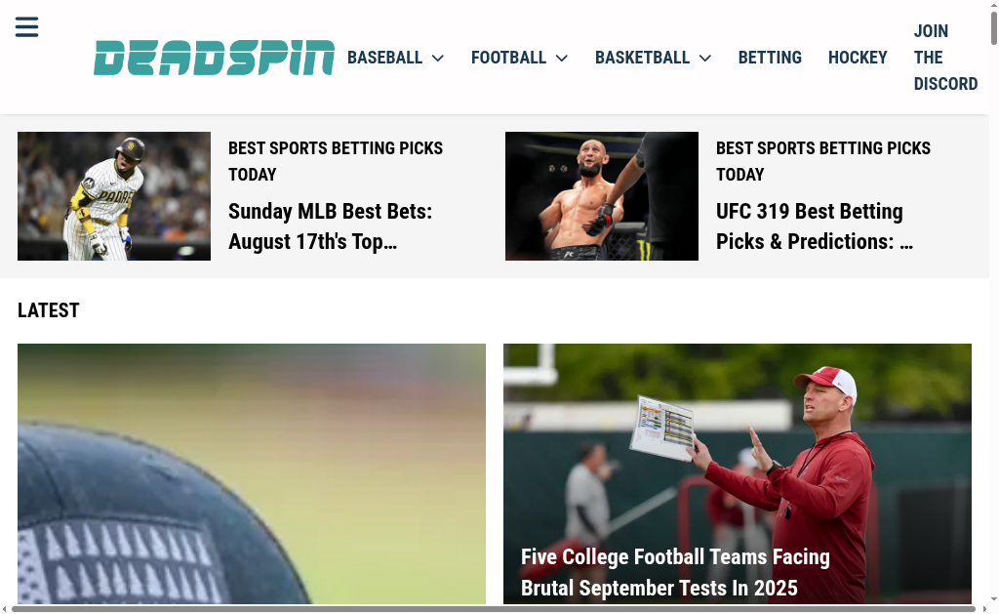
Task: Open the Betting menu item
Action: coord(770,58)
